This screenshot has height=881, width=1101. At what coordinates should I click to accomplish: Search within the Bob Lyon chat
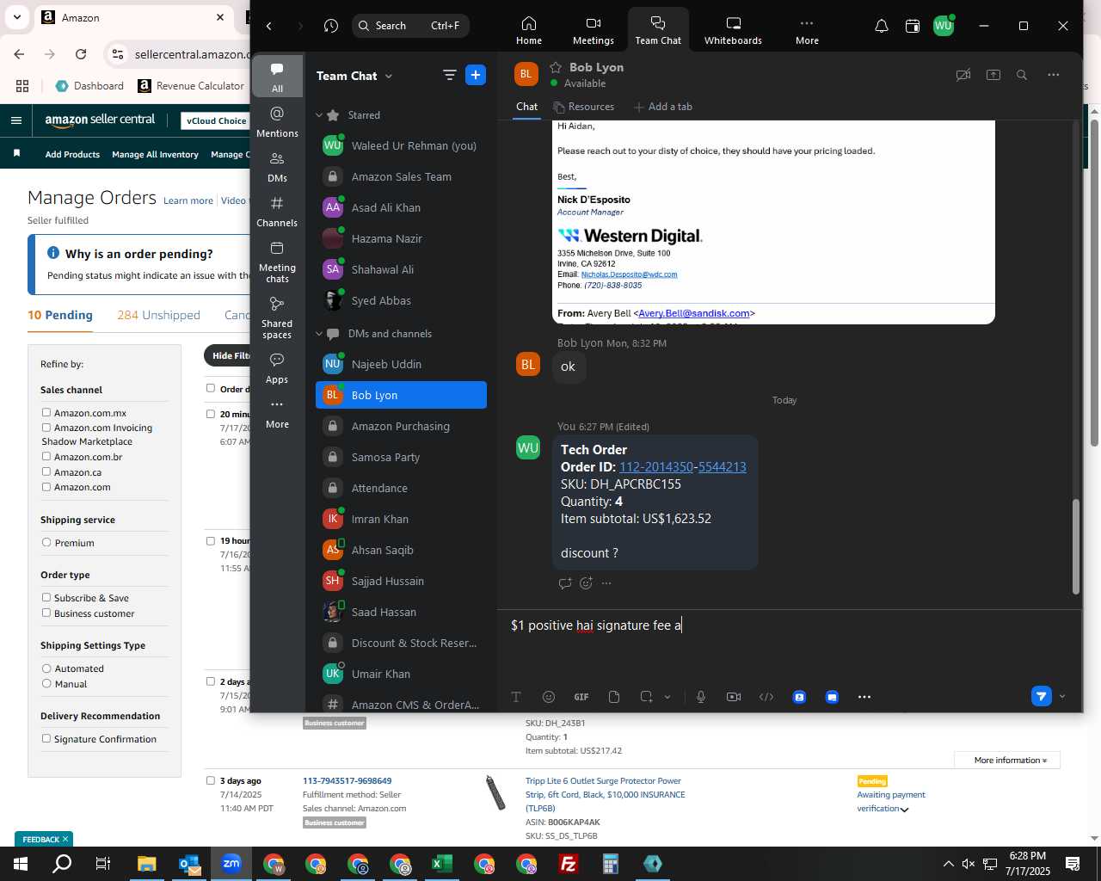(1022, 75)
